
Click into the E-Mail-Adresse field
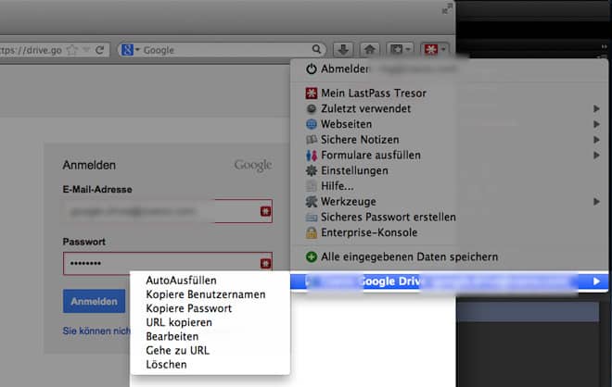click(168, 211)
